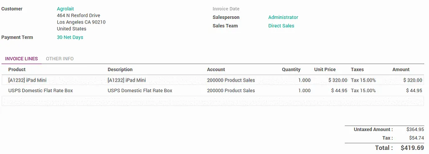Click Tax 15.00% in the iPad Mini row

coord(363,80)
